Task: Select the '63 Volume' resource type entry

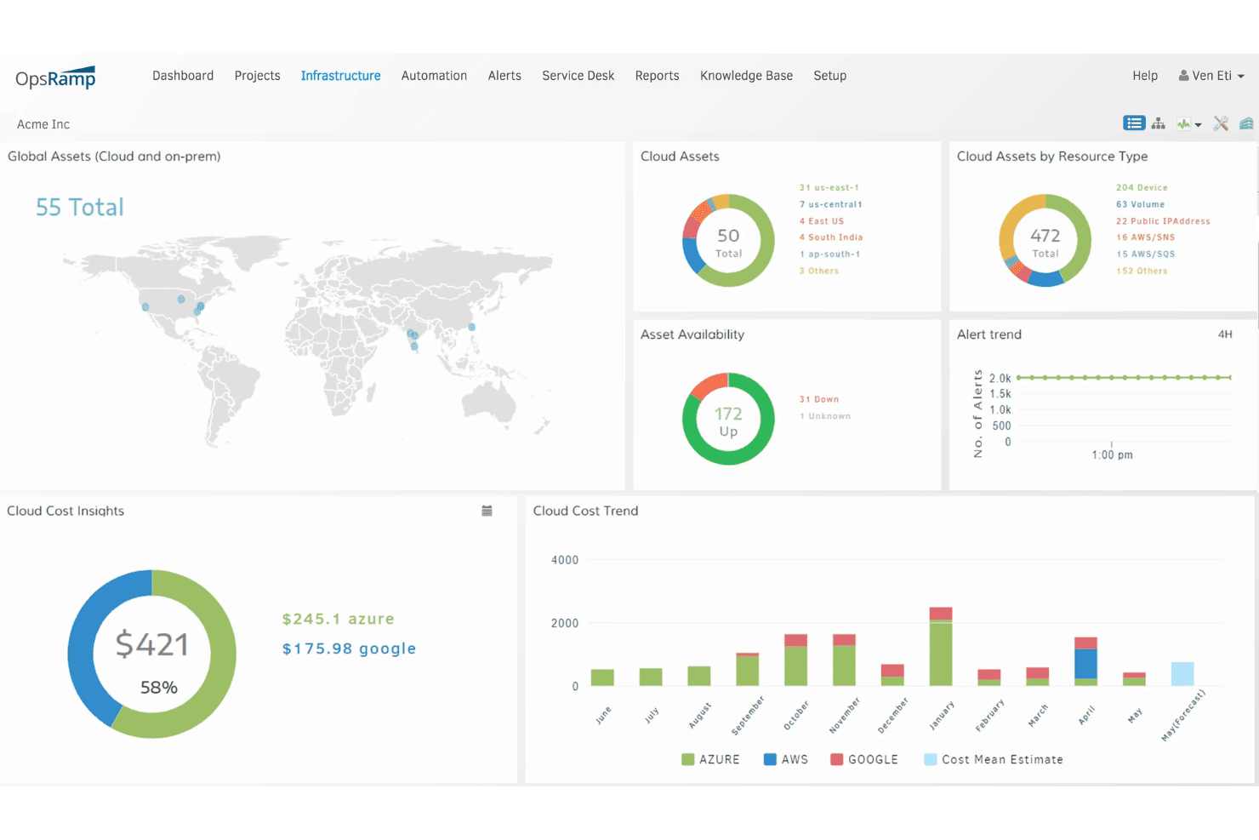Action: [x=1141, y=204]
